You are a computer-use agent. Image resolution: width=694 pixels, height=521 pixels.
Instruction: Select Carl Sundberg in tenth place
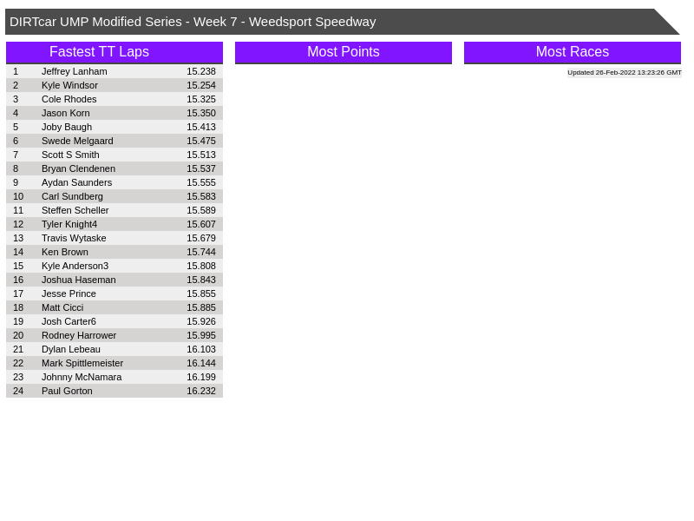pos(72,196)
